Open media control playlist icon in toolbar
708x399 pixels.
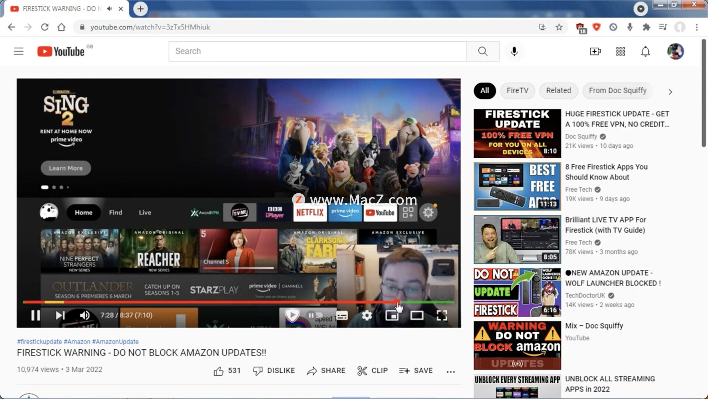(663, 27)
